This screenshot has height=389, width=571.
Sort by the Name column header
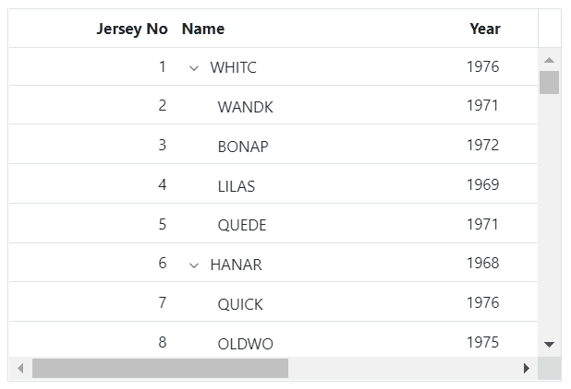pos(203,29)
